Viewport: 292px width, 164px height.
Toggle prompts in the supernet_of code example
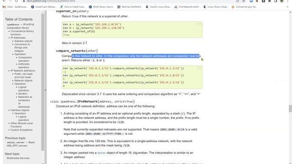click(x=200, y=24)
